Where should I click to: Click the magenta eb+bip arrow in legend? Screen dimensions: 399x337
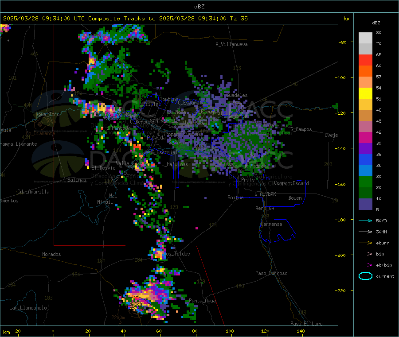[x=365, y=265]
